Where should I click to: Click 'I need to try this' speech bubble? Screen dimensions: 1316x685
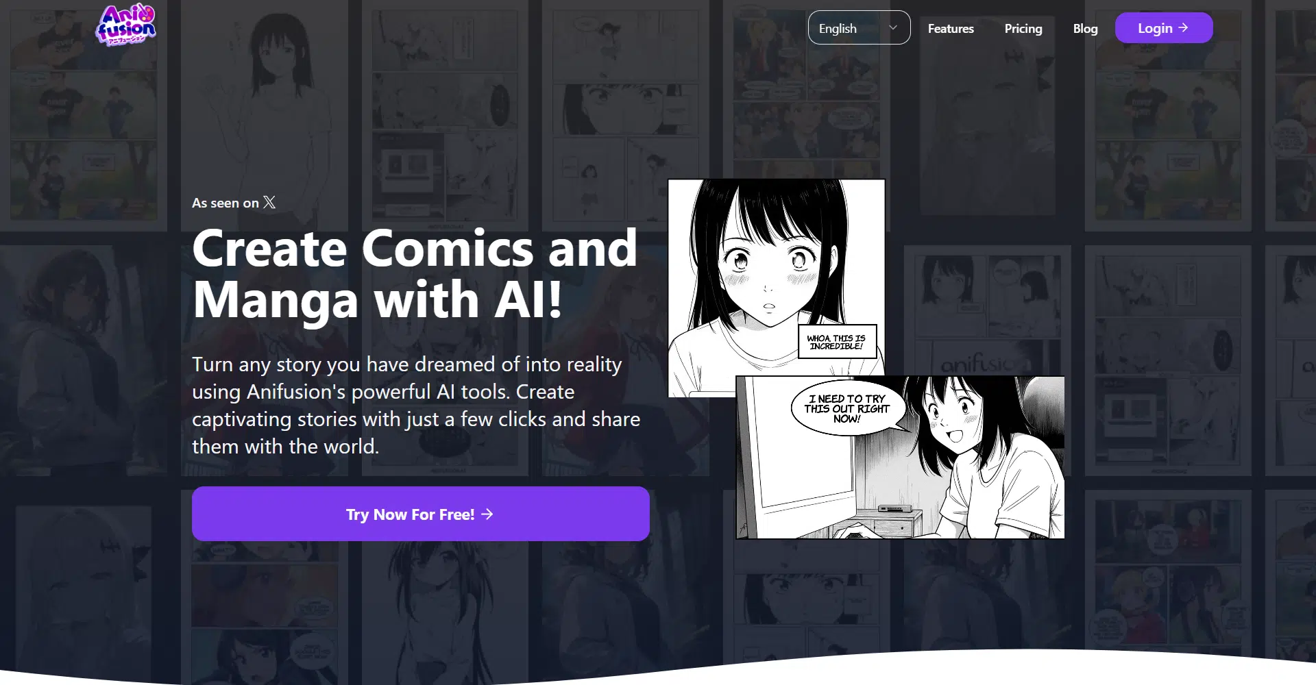(x=848, y=408)
